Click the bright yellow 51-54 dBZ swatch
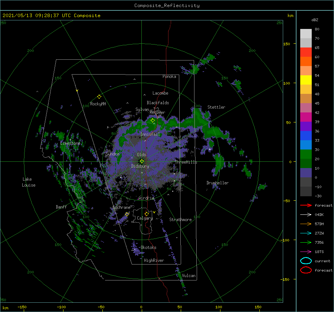This screenshot has height=312, width=334. click(306, 80)
